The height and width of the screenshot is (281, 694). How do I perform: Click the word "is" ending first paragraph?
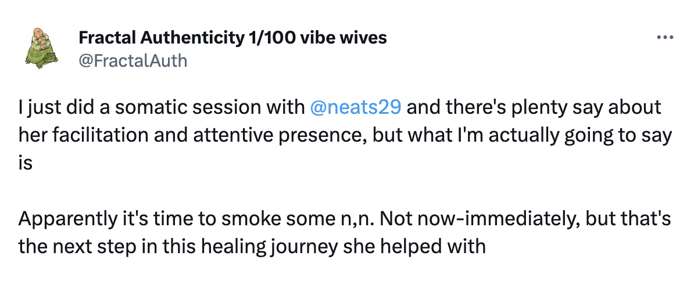pos(25,163)
